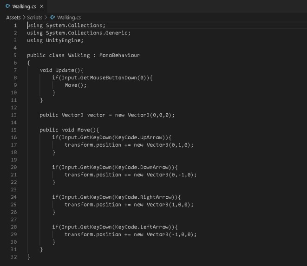This screenshot has width=307, height=266.
Task: Click 'MonoBehaviour' in class declaration
Action: click(120, 55)
